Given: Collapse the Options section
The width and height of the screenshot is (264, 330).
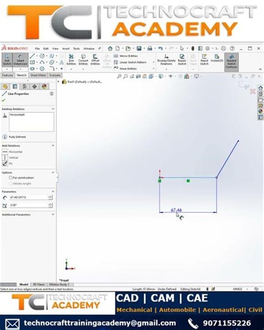Looking at the screenshot, I should pos(53,173).
